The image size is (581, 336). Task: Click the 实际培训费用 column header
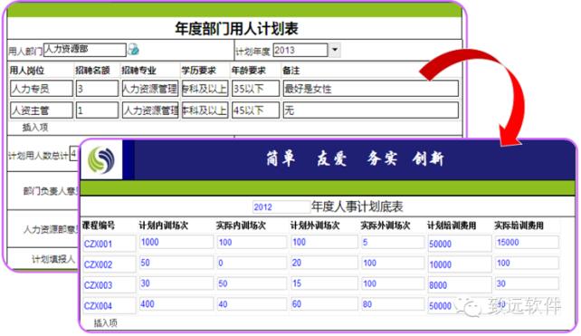pyautogui.click(x=519, y=226)
